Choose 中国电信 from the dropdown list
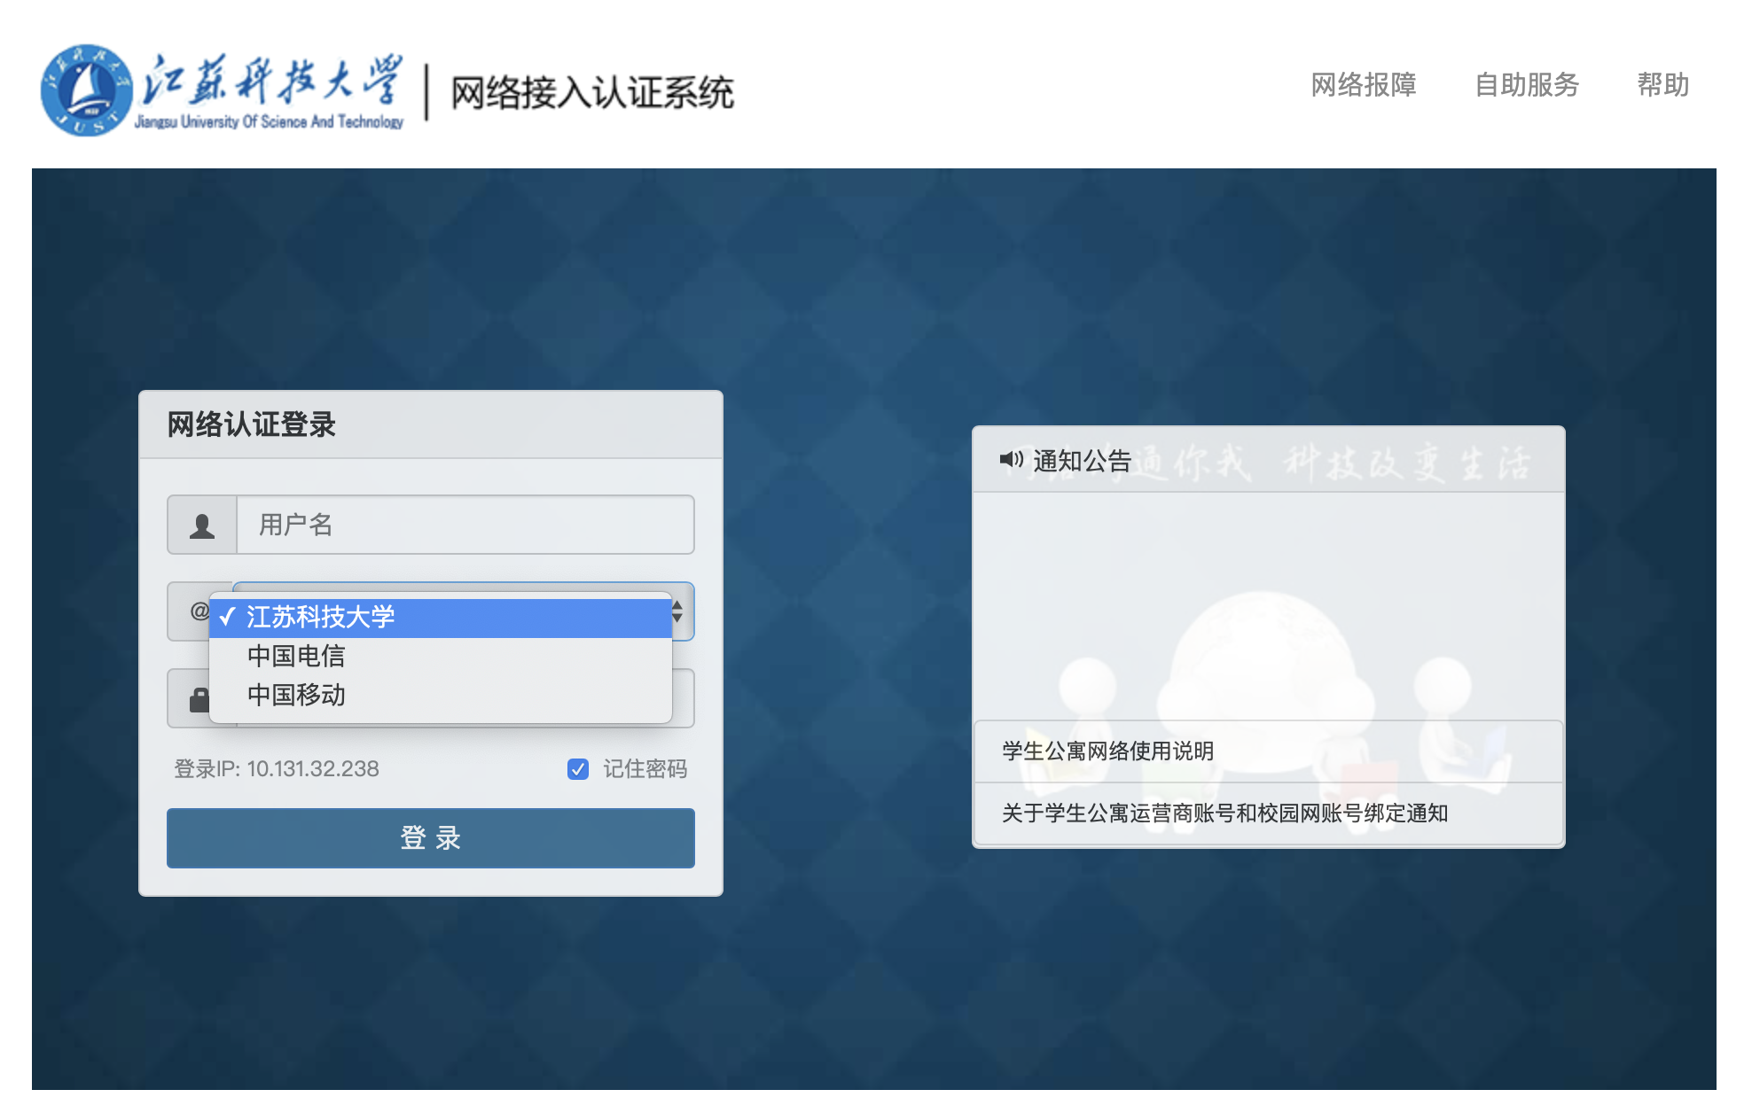1752x1113 pixels. (441, 656)
